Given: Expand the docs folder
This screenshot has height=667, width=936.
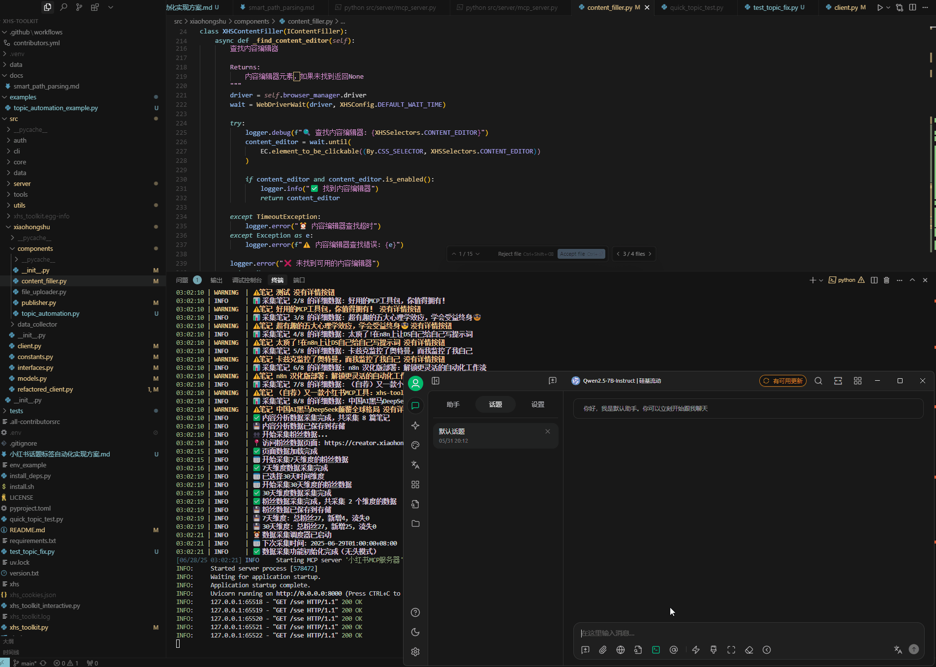Looking at the screenshot, I should 16,75.
